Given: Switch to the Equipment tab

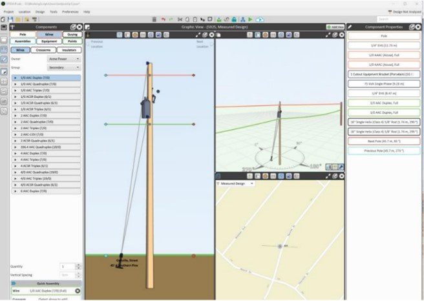Looking at the screenshot, I should point(49,40).
